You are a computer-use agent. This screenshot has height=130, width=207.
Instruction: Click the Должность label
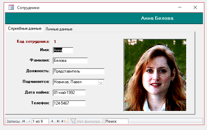pyautogui.click(x=38, y=71)
